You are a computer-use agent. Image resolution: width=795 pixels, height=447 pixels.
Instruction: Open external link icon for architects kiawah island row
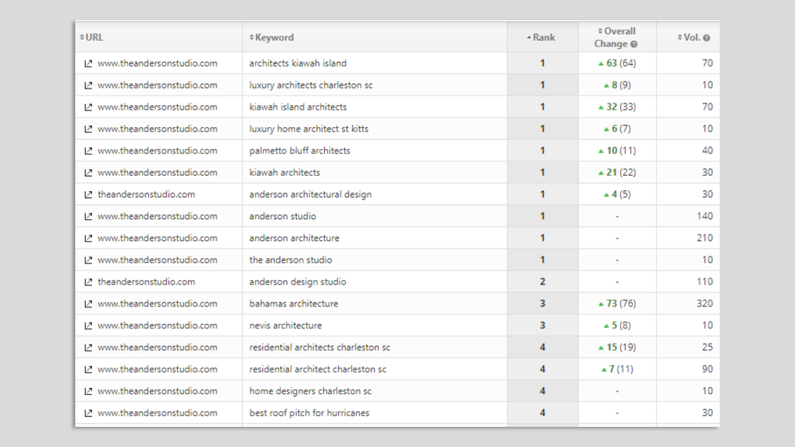(x=88, y=64)
